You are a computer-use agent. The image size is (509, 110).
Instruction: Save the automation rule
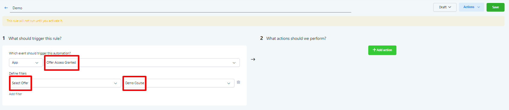click(496, 7)
